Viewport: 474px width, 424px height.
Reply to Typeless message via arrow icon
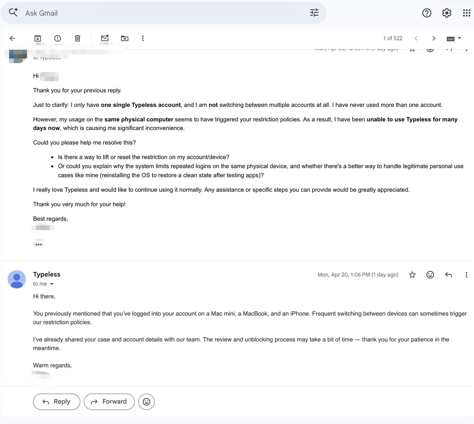(x=448, y=275)
